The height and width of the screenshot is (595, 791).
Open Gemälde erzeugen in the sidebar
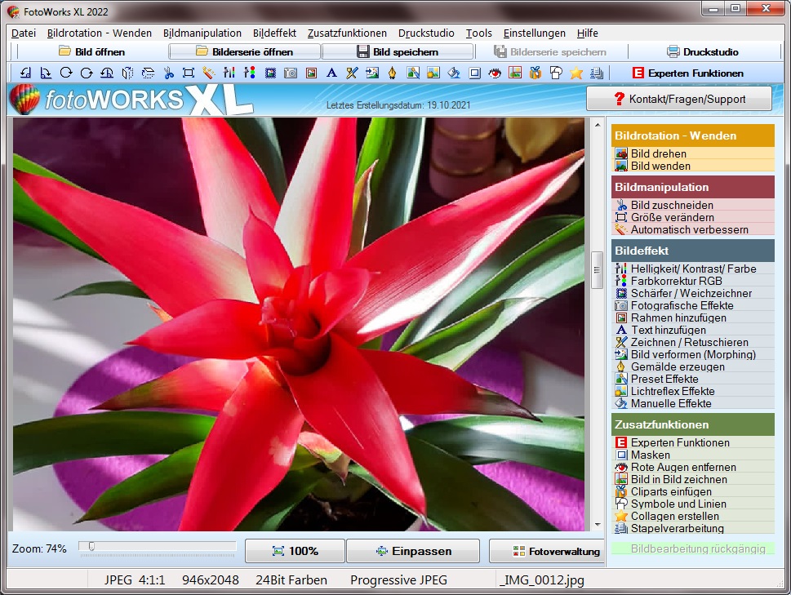(694, 366)
